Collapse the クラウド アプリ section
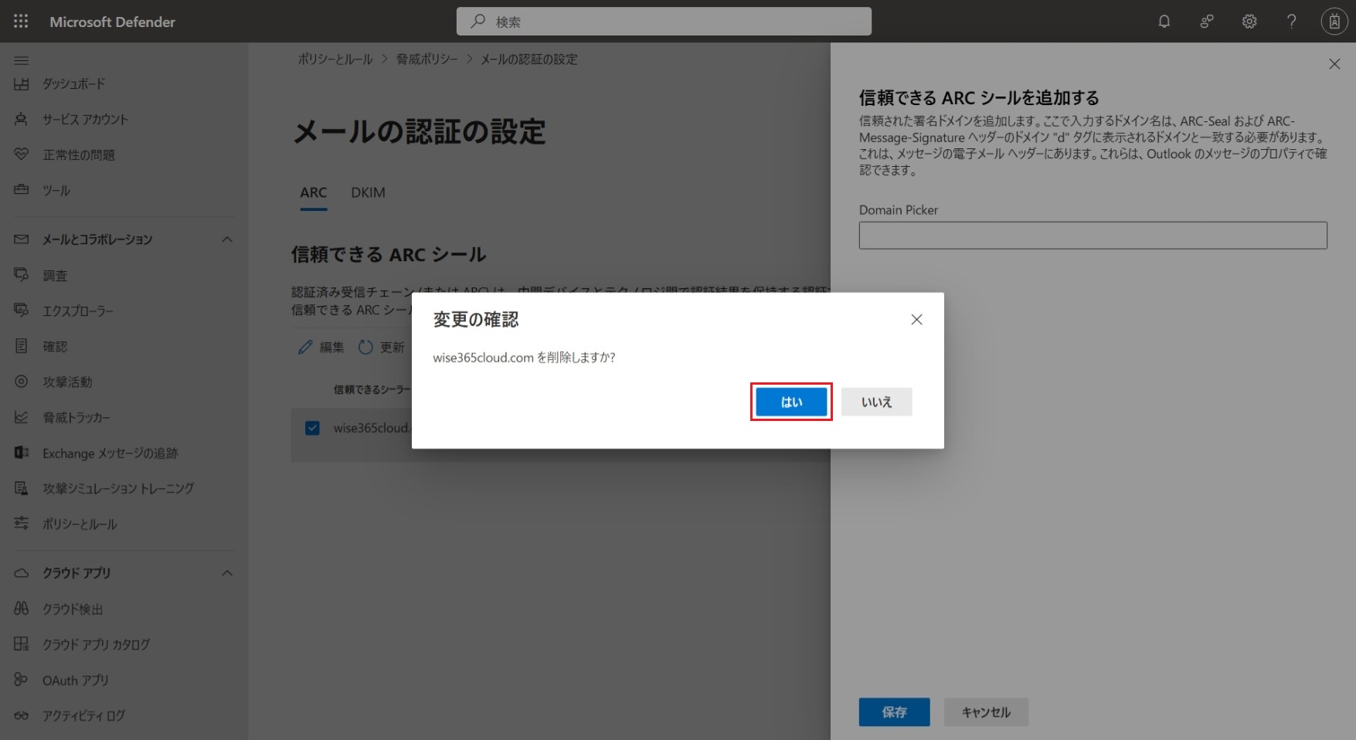The width and height of the screenshot is (1356, 740). point(227,573)
